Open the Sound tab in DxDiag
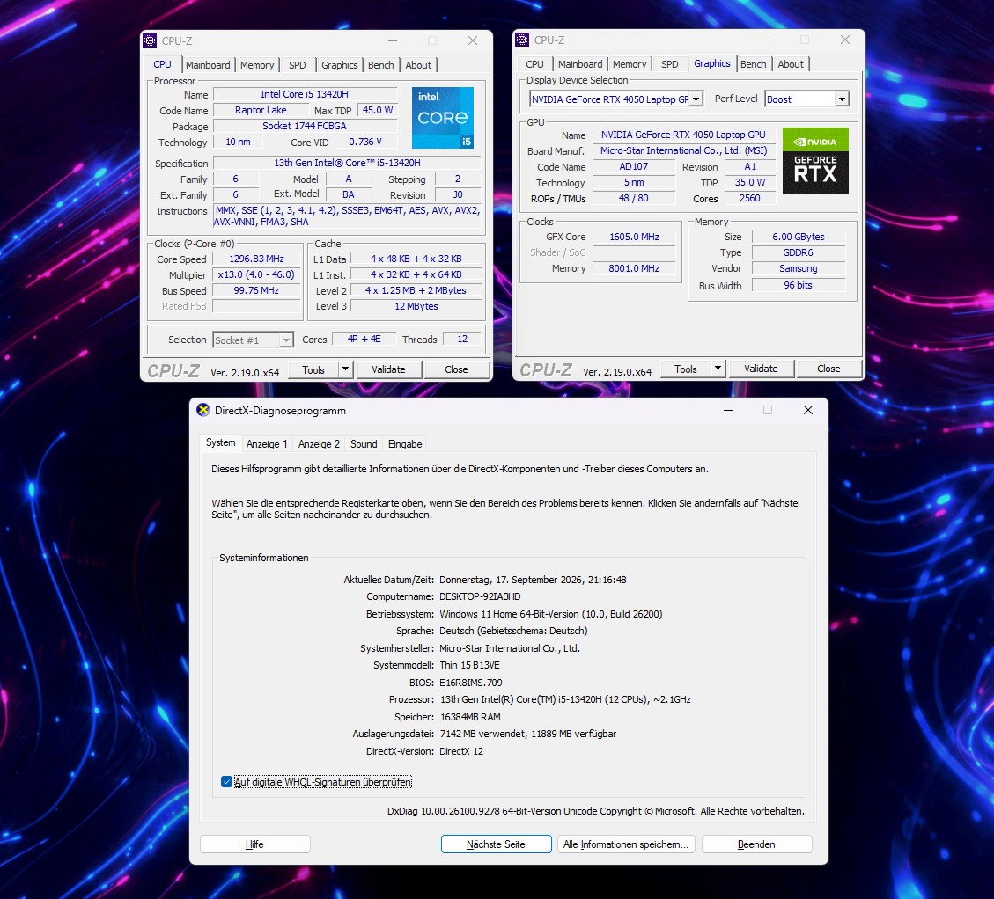Viewport: 994px width, 899px height. [364, 444]
